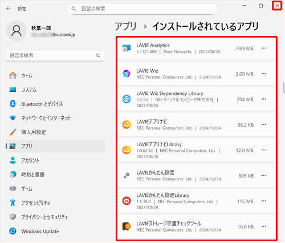Click the 115 MB size value

[x=245, y=201]
